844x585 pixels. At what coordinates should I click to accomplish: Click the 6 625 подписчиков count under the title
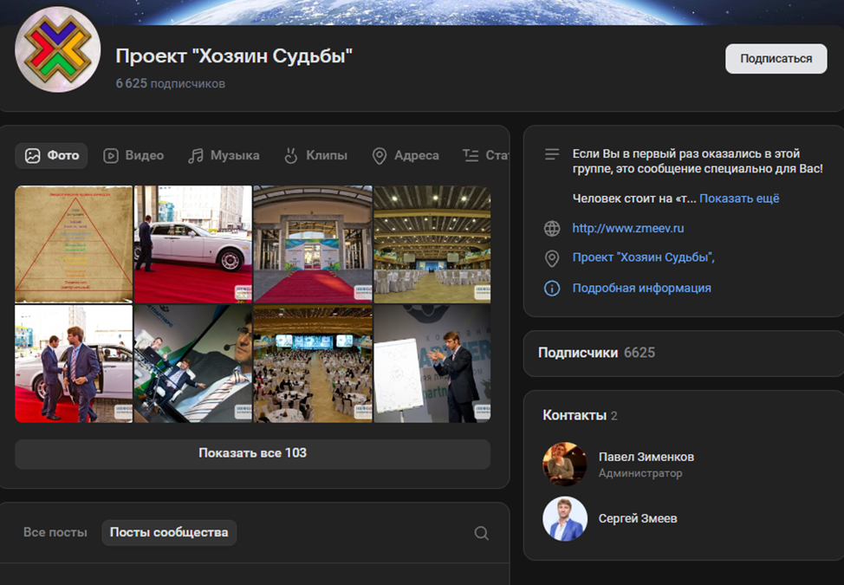pyautogui.click(x=170, y=83)
